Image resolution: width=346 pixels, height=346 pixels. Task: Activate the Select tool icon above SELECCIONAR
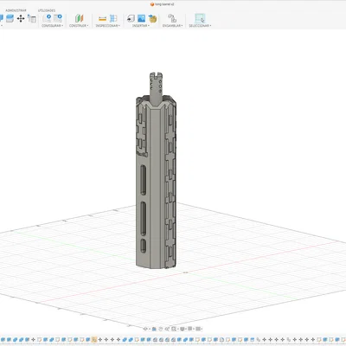coord(200,18)
